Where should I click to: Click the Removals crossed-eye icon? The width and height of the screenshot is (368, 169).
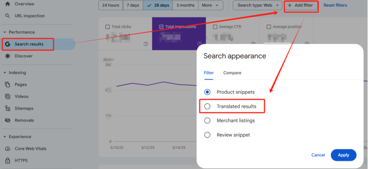coord(8,120)
